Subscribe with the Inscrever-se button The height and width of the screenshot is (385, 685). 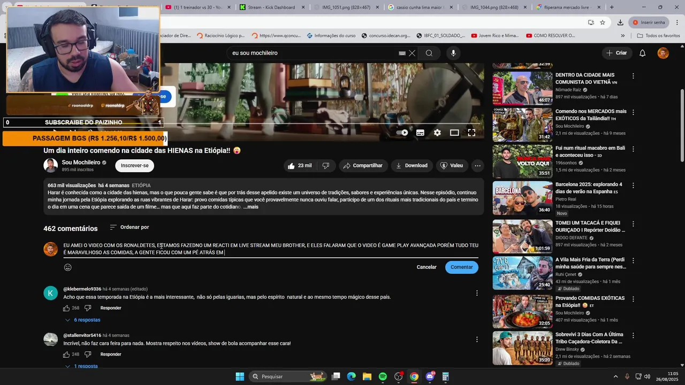134,166
